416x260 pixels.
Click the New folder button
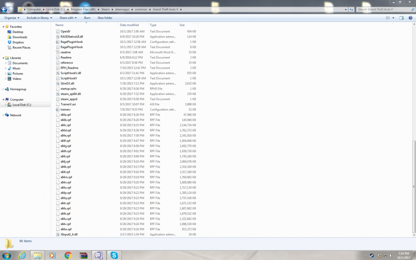(105, 18)
